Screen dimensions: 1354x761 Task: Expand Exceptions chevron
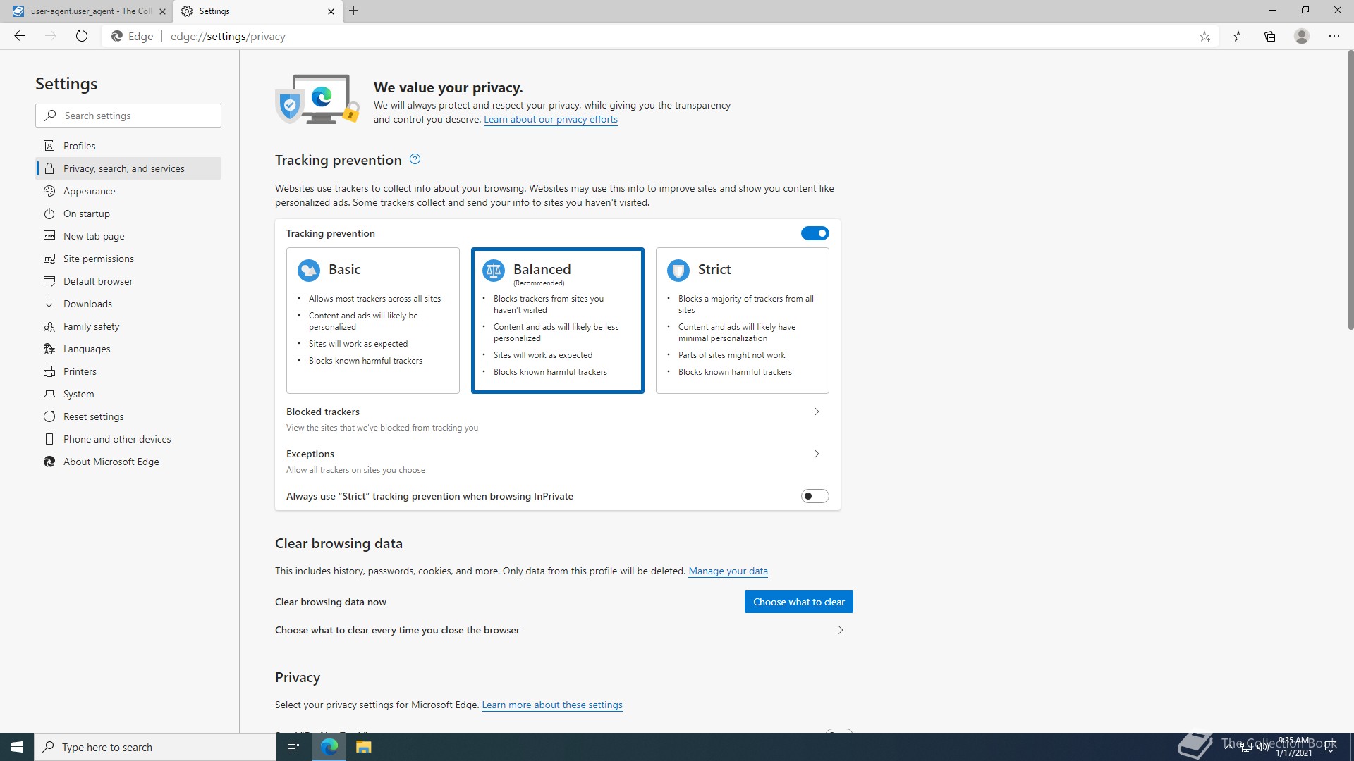tap(817, 454)
